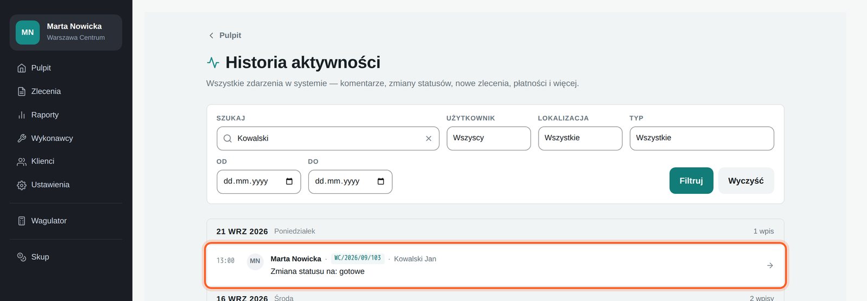Click the Wyczyść button

pyautogui.click(x=746, y=181)
